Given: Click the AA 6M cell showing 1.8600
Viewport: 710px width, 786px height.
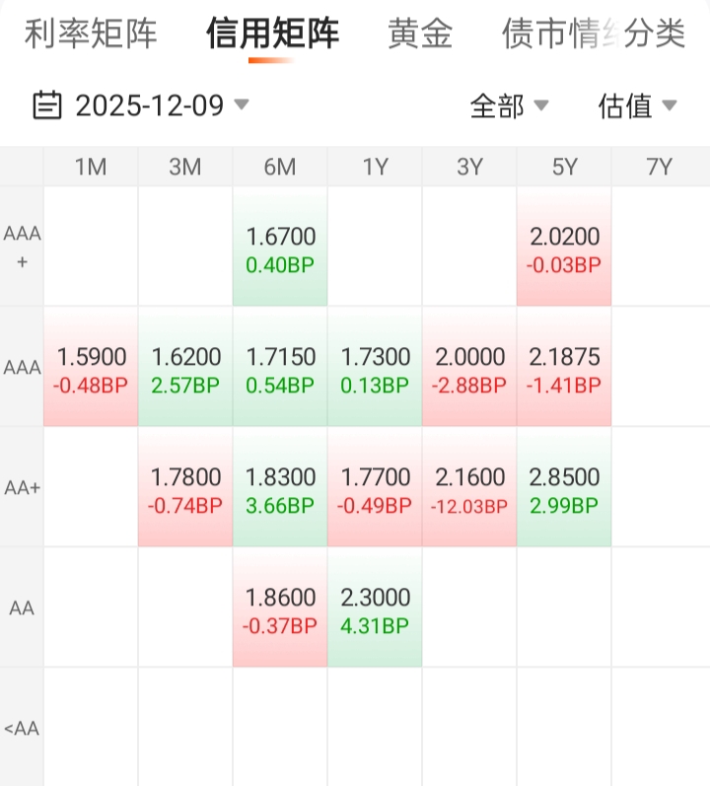Looking at the screenshot, I should tap(280, 608).
